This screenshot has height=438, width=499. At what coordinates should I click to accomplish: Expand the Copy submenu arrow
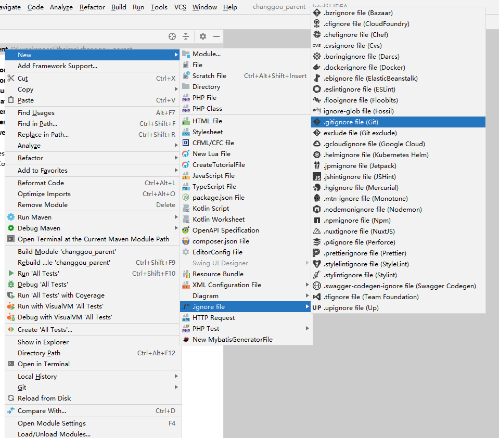pyautogui.click(x=176, y=89)
